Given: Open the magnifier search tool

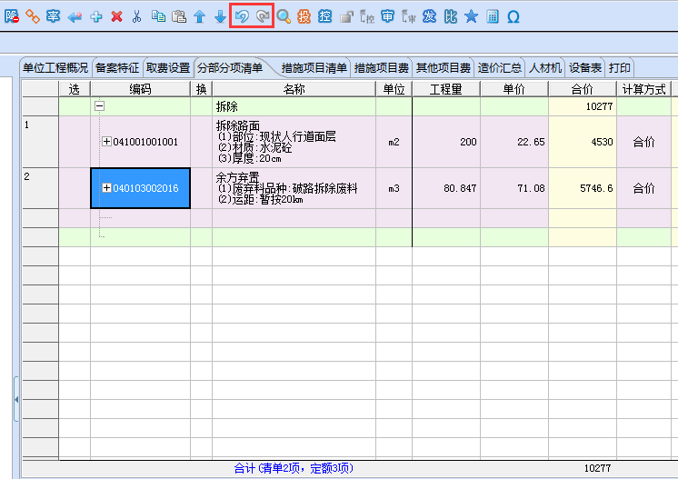Looking at the screenshot, I should 284,16.
